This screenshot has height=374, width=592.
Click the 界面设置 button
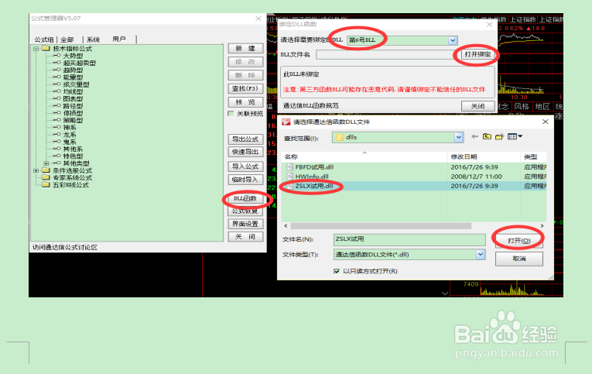pyautogui.click(x=245, y=224)
